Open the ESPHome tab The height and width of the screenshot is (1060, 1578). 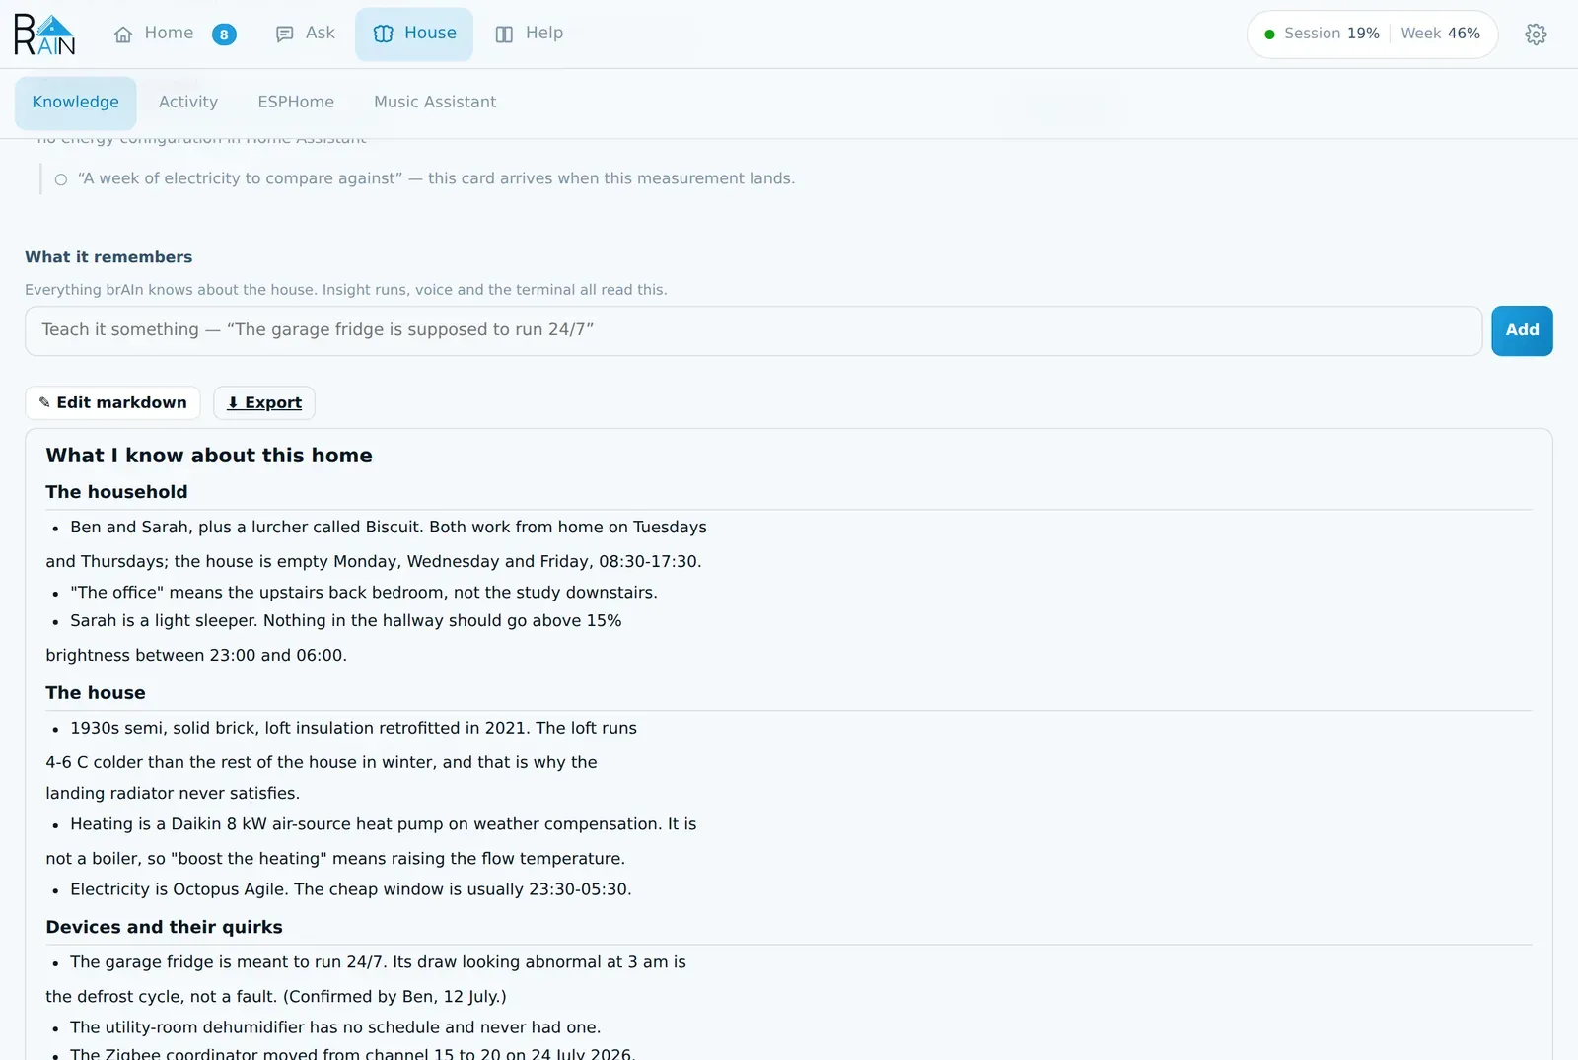pos(296,103)
